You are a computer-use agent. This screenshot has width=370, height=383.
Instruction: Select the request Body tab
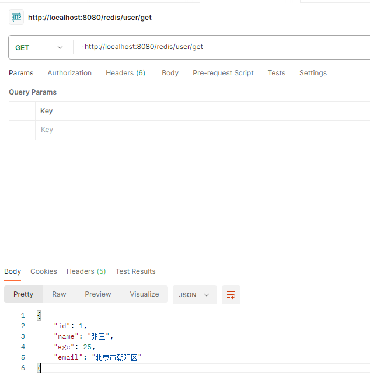(170, 73)
